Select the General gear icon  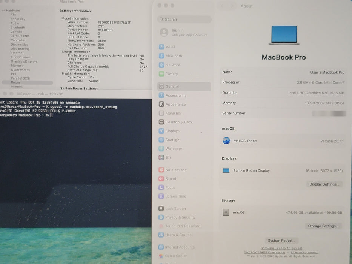(161, 86)
